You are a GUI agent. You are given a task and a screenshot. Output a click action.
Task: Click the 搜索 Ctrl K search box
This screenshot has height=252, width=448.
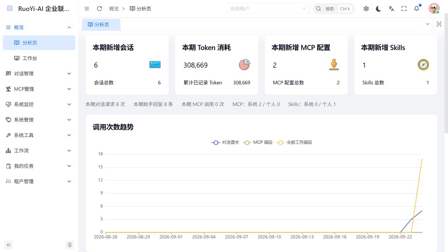click(x=334, y=9)
